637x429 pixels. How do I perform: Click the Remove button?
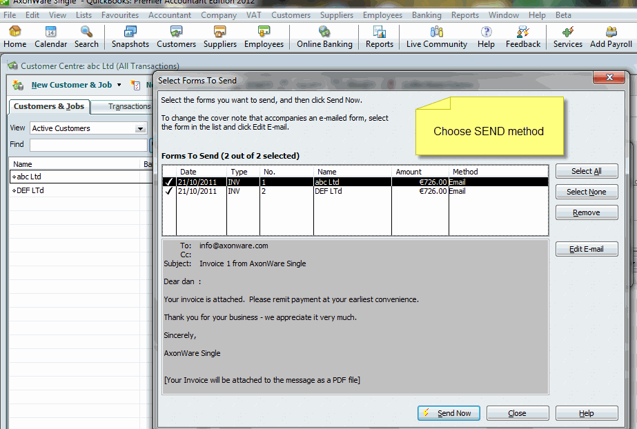587,212
